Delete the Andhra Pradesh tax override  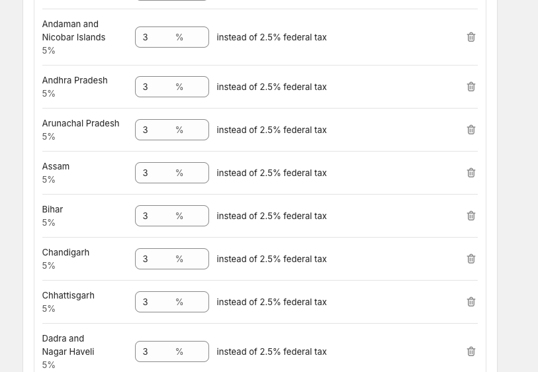point(471,87)
